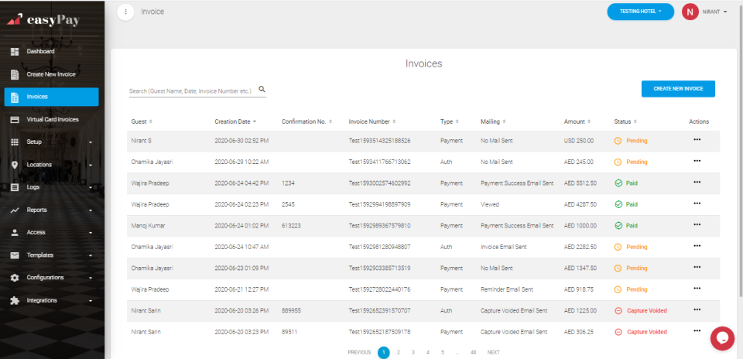This screenshot has height=359, width=743.
Task: Click the NEXT page link
Action: pyautogui.click(x=493, y=352)
